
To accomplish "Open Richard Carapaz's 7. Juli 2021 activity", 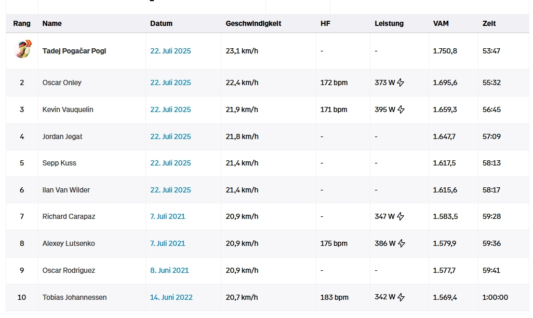I will (167, 216).
